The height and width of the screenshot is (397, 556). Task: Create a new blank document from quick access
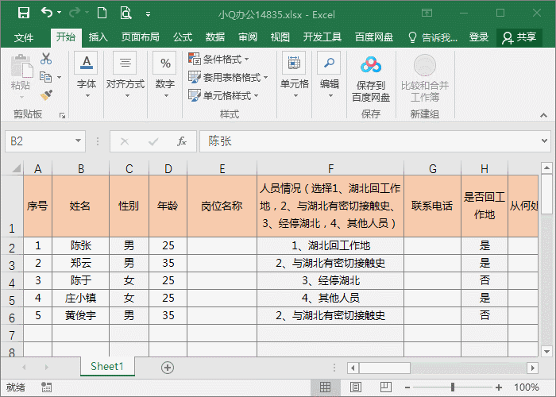[x=102, y=13]
